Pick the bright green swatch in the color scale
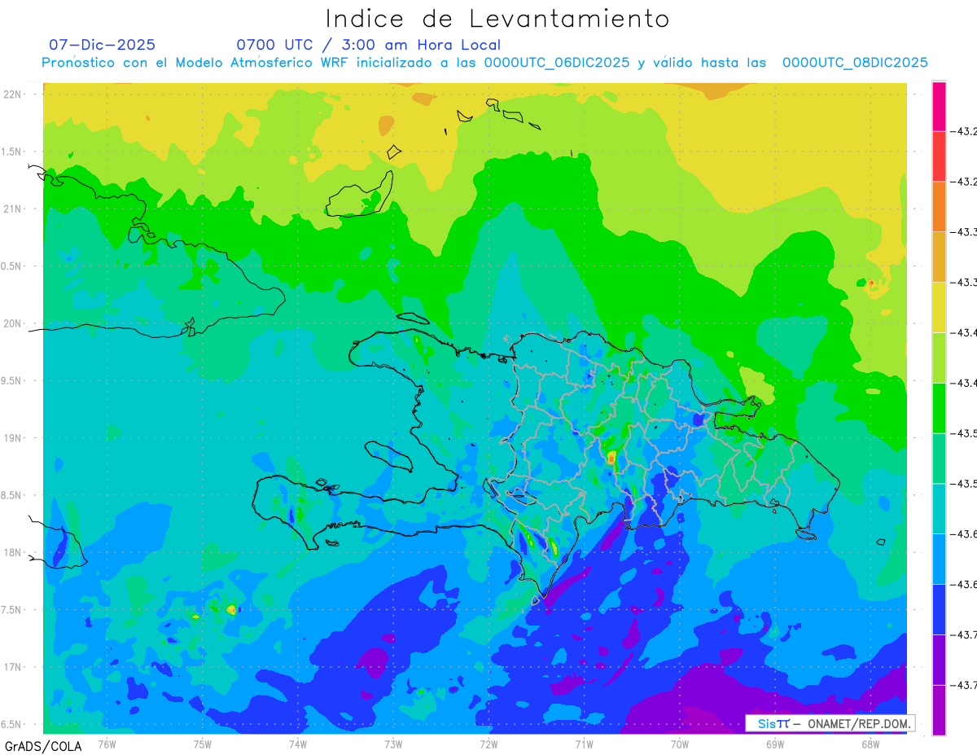This screenshot has width=977, height=755. [939, 407]
